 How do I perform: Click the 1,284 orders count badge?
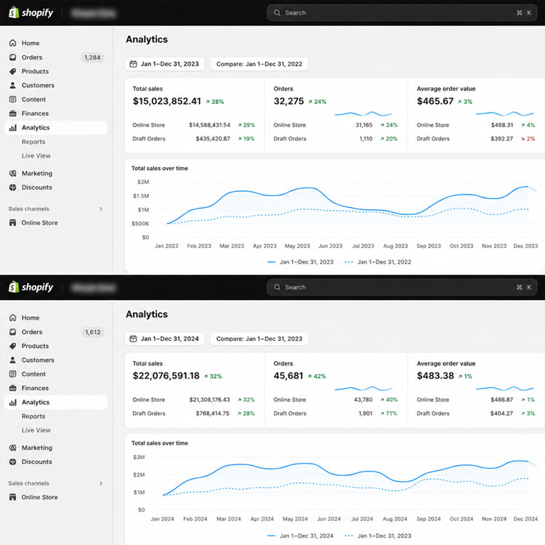click(x=92, y=57)
